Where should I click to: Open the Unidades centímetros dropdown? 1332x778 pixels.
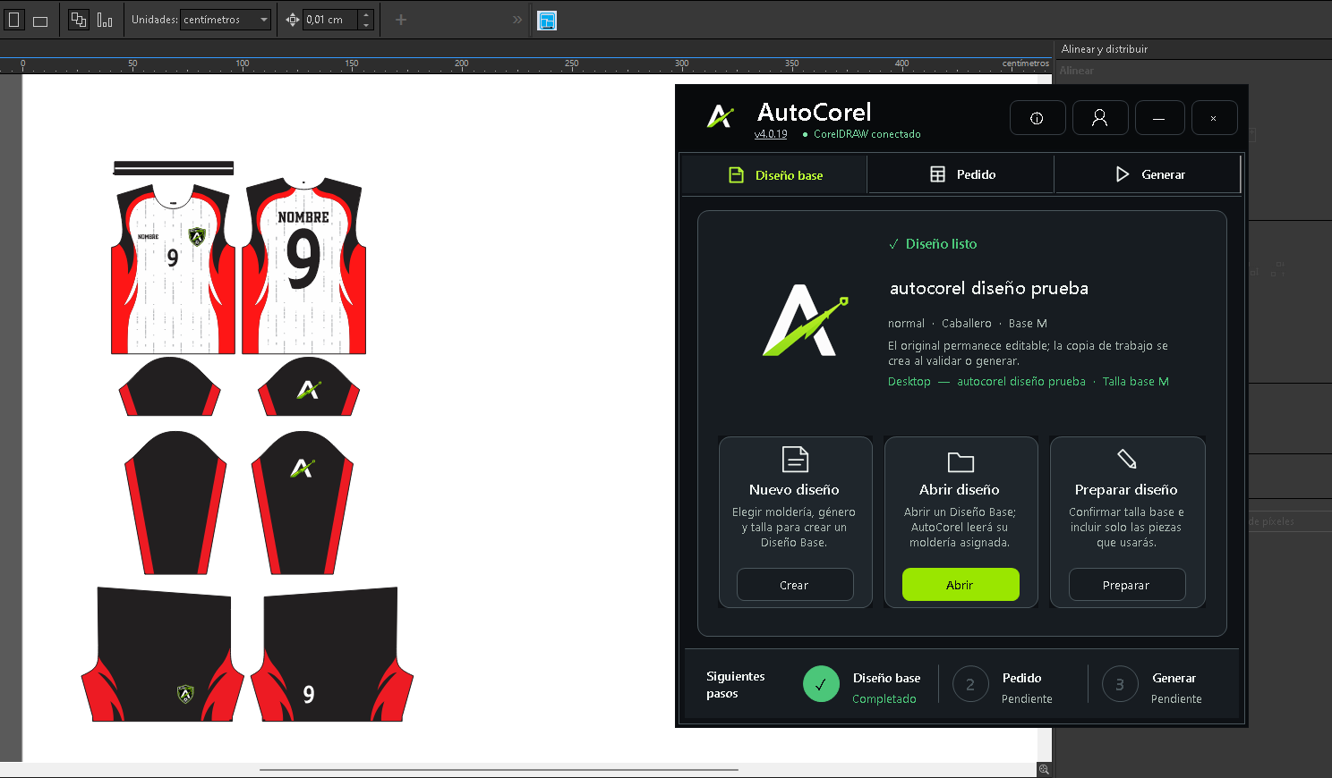click(226, 20)
